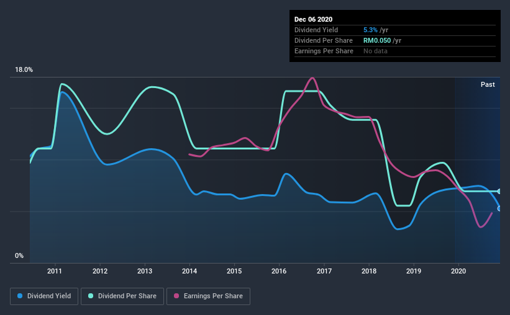This screenshot has width=510, height=315.
Task: Click the 2014 x-axis label
Action: [x=189, y=271]
